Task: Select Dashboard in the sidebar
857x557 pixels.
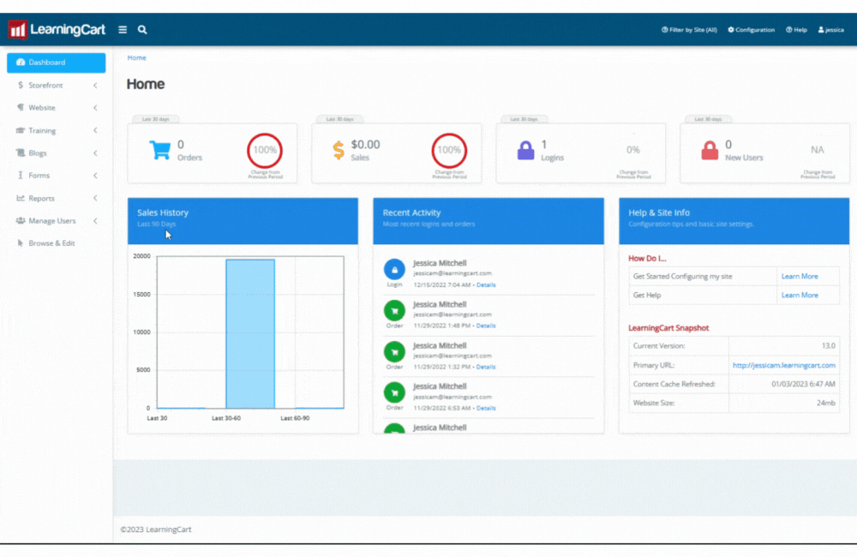Action: (x=57, y=63)
